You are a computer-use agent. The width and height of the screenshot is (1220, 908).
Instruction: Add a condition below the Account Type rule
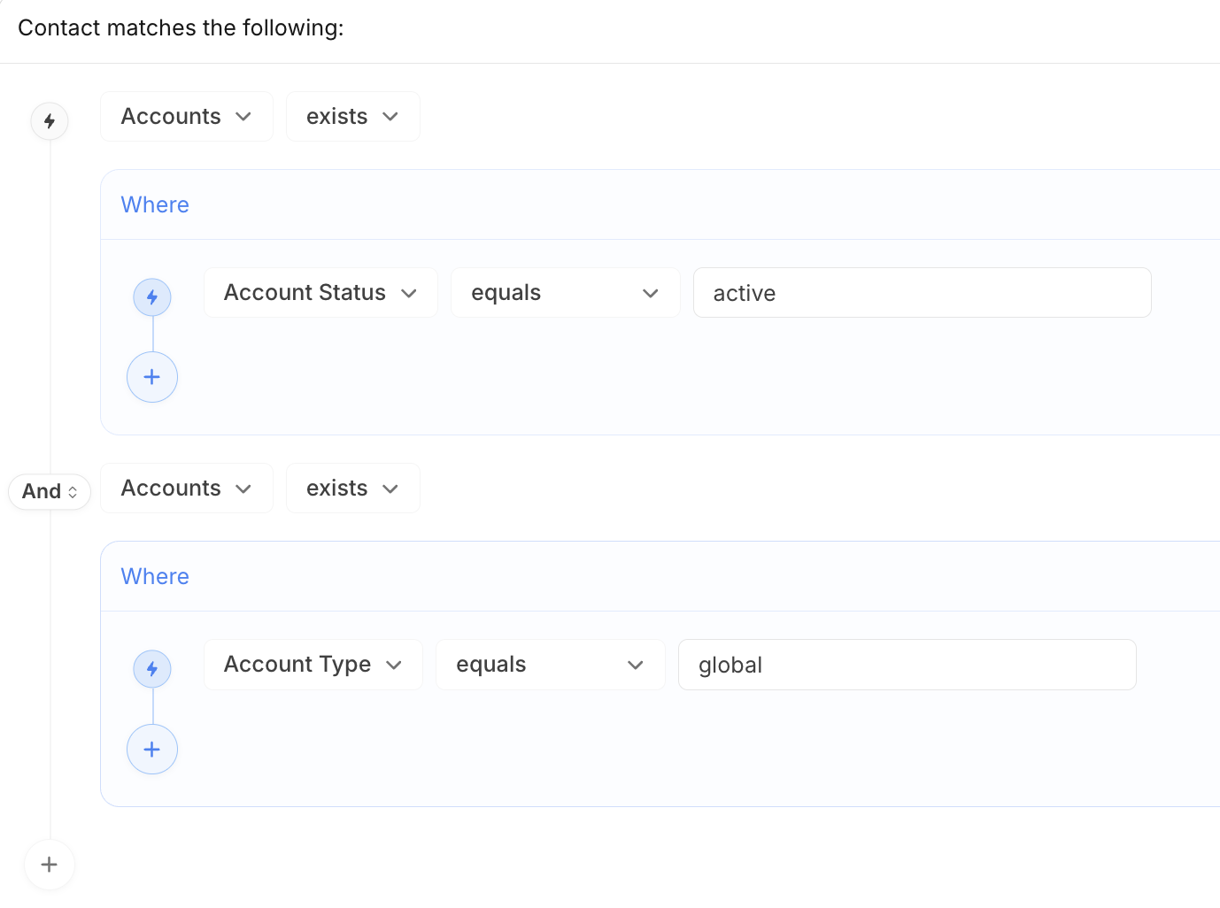(152, 750)
